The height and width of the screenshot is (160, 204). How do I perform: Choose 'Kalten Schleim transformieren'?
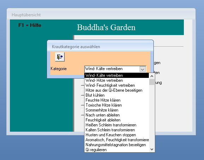(117, 130)
